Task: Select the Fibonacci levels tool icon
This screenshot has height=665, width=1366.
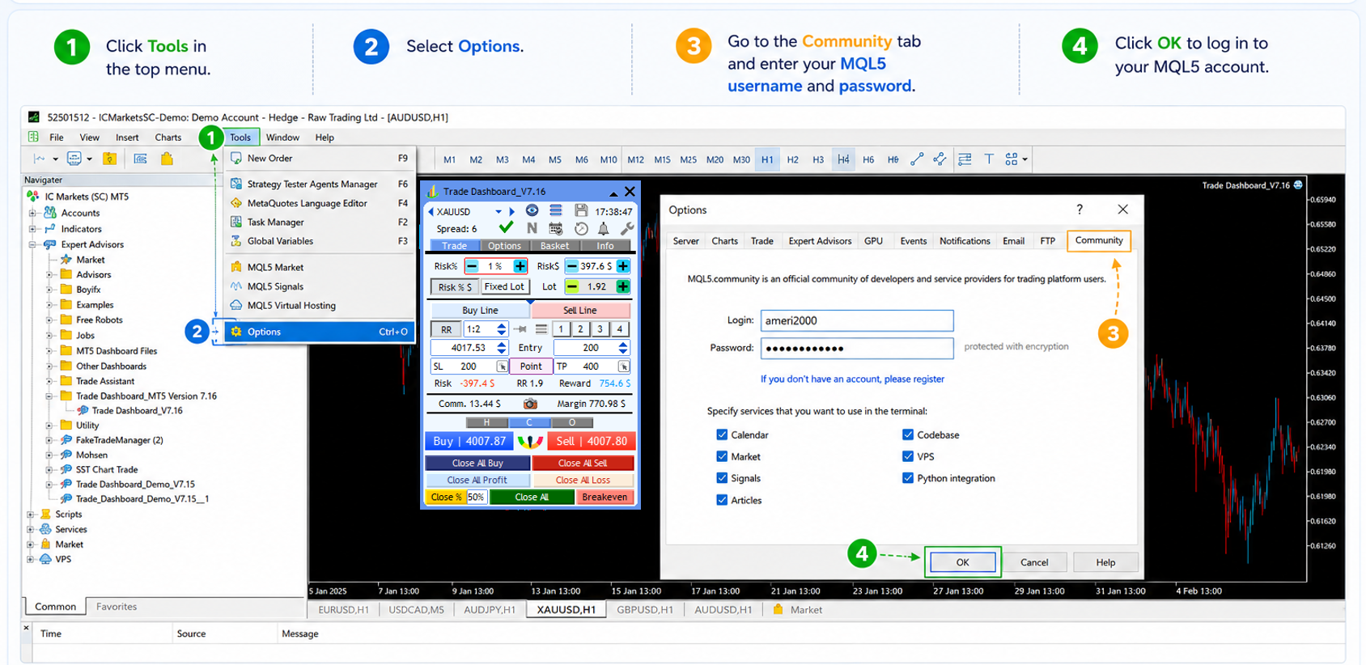Action: pyautogui.click(x=965, y=159)
